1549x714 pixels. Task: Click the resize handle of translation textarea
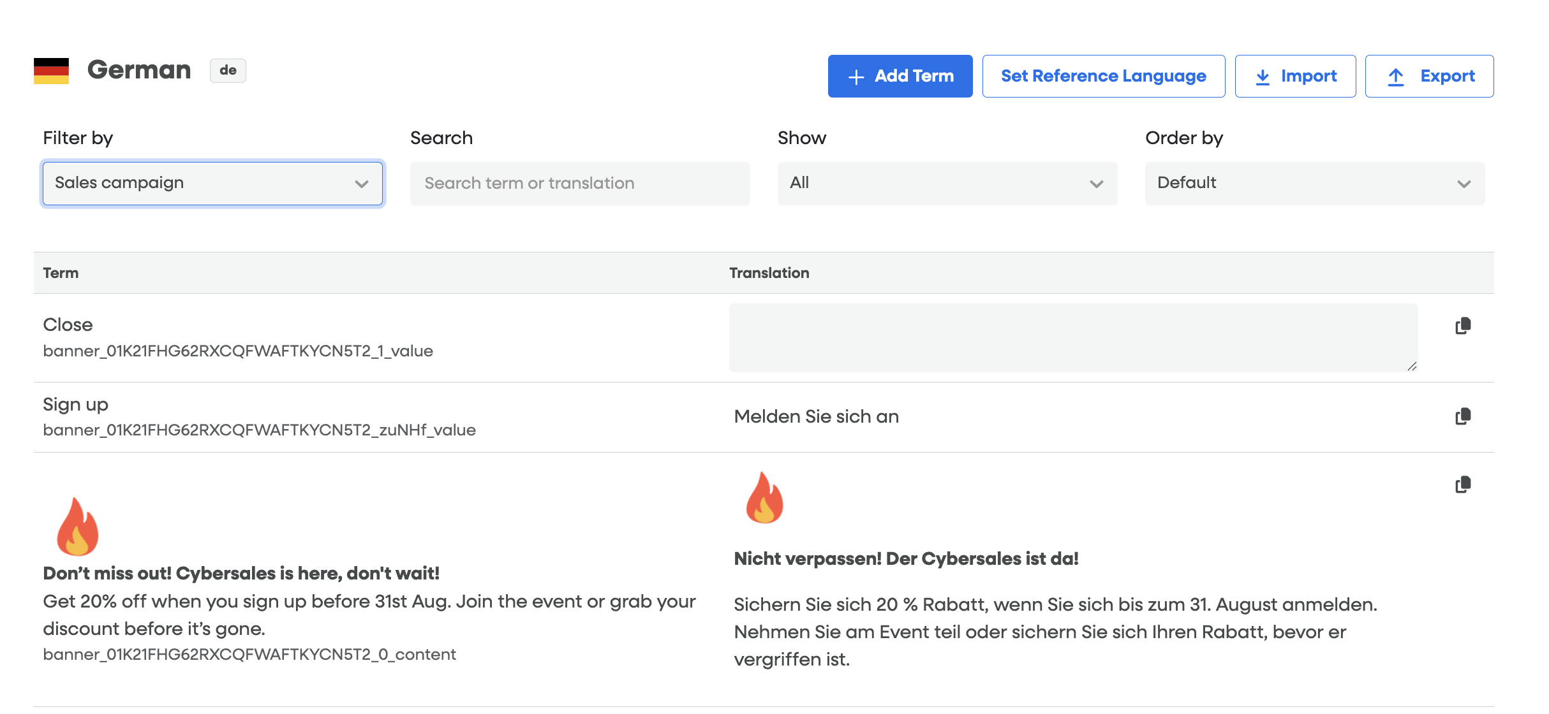pos(1412,366)
